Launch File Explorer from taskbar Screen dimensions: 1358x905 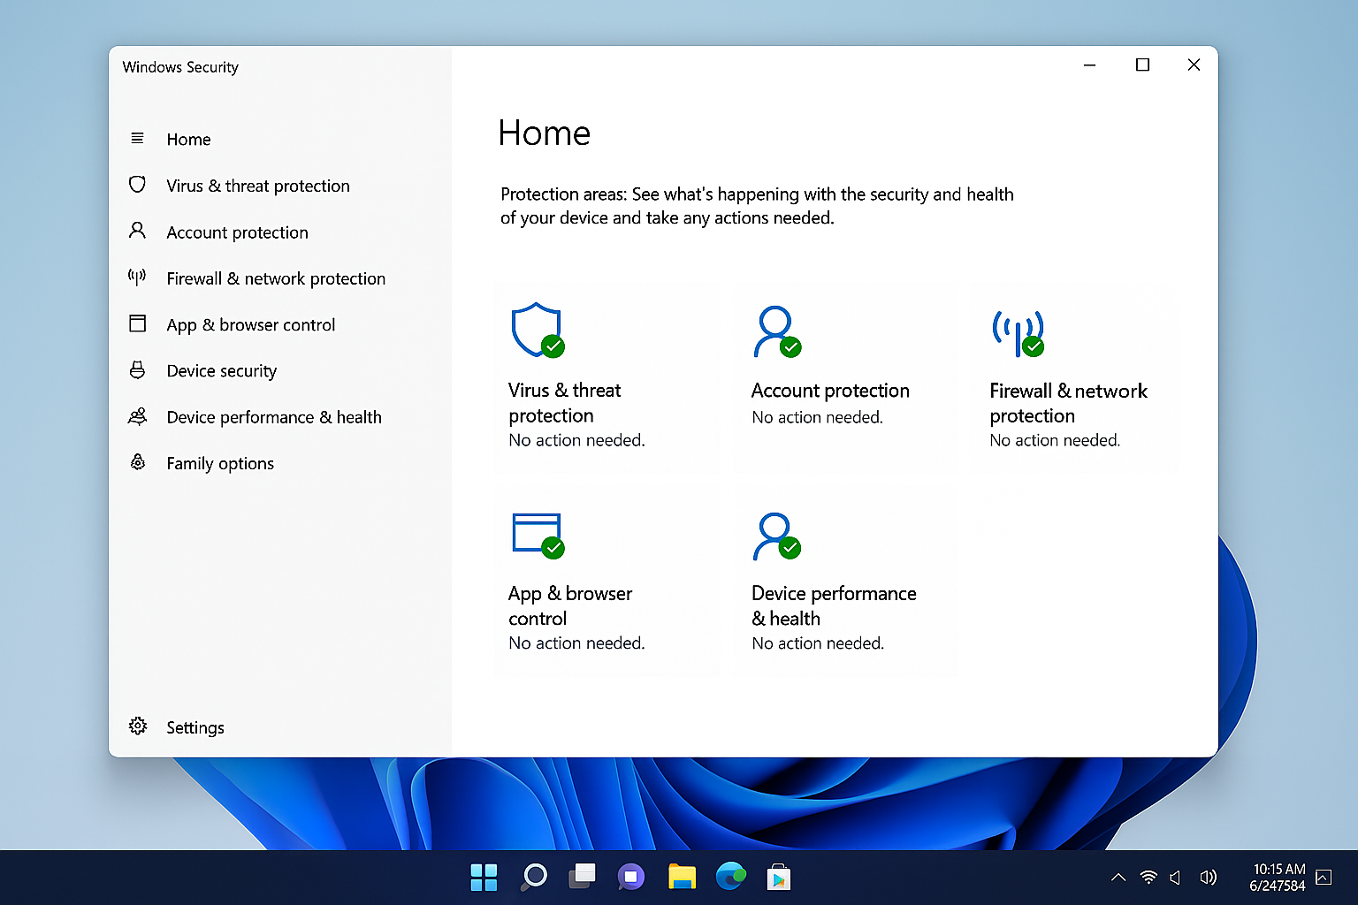point(682,877)
